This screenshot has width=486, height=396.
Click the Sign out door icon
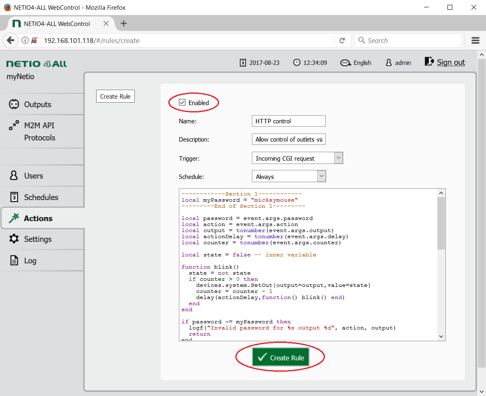[429, 61]
